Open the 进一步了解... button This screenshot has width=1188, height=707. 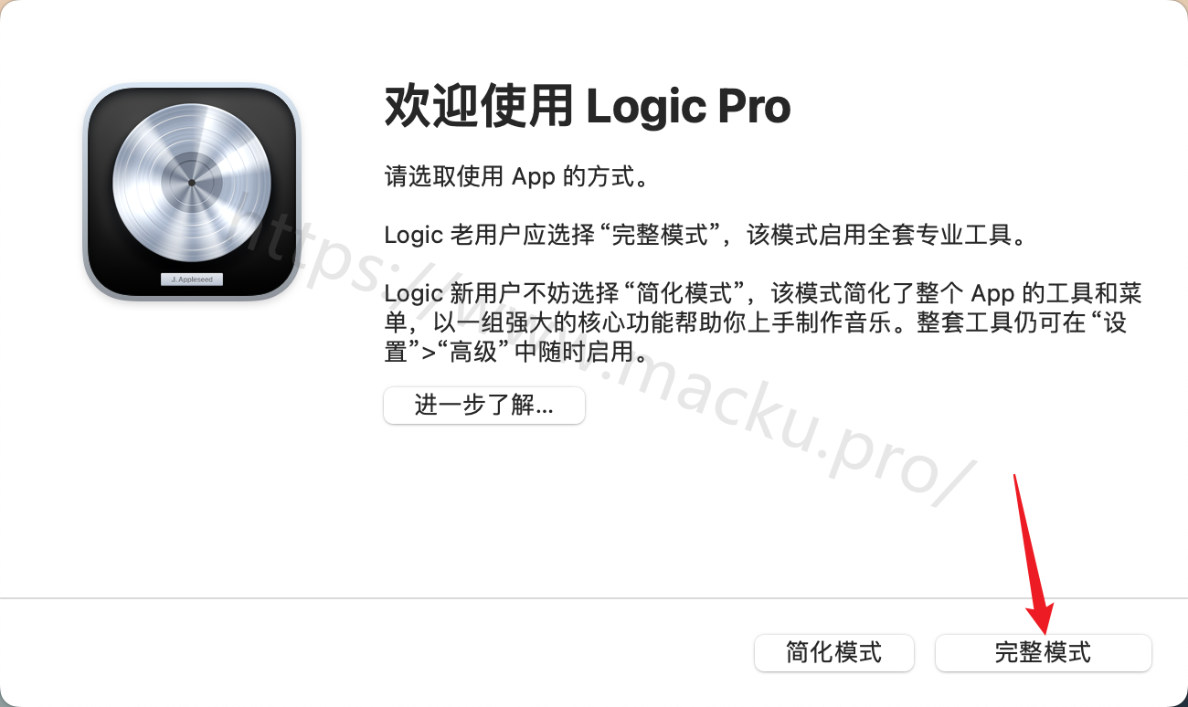point(483,406)
